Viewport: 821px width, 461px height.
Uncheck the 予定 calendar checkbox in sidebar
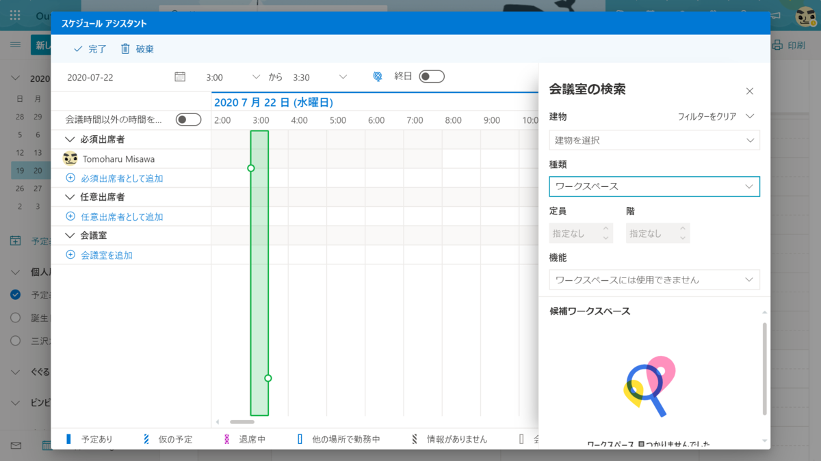[16, 295]
